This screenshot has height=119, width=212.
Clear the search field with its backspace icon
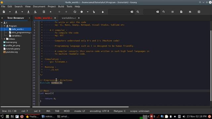coord(132,12)
